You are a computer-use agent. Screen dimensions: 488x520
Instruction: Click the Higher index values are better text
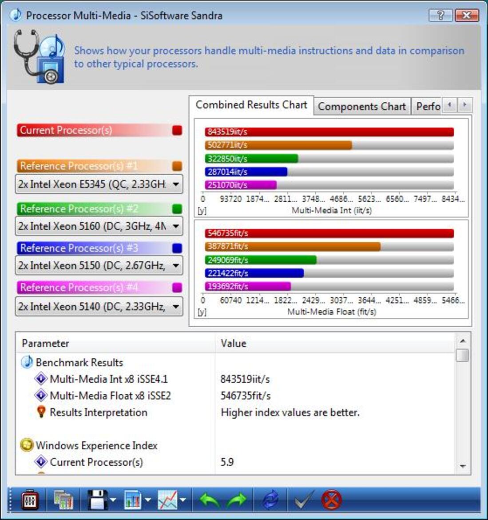(x=290, y=412)
